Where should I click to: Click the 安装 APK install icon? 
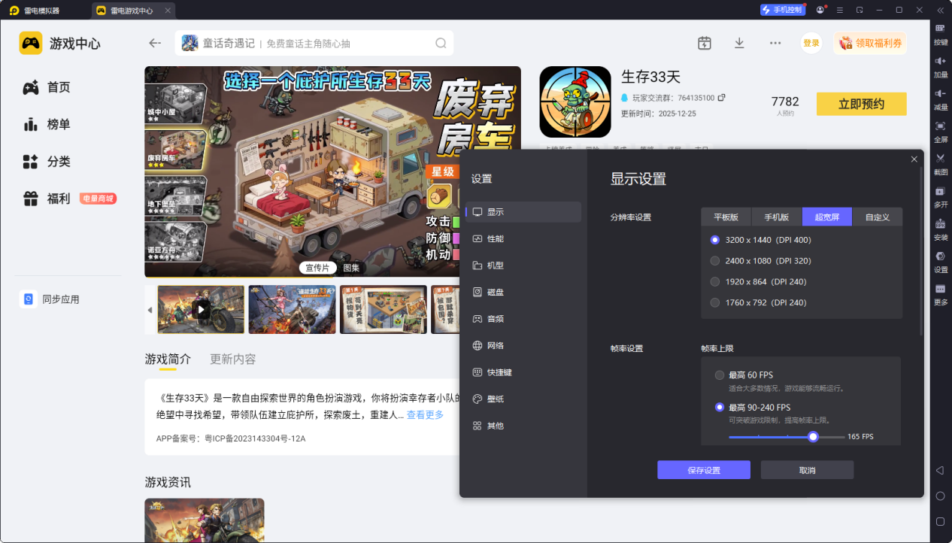(x=941, y=223)
